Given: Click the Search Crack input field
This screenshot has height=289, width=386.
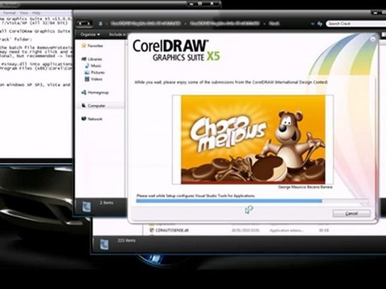Looking at the screenshot, I should click(x=356, y=23).
